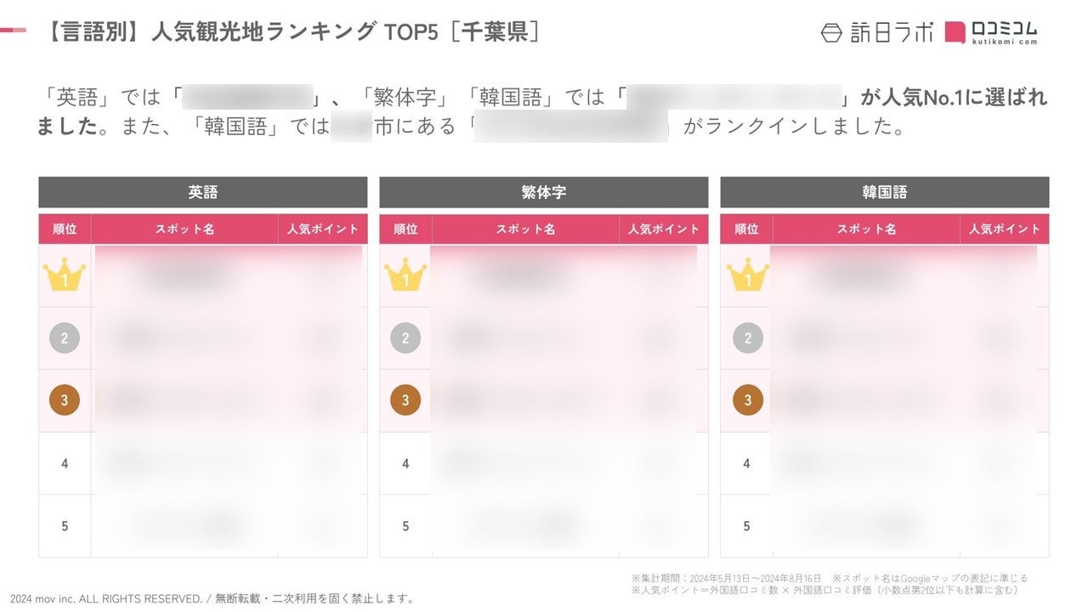This screenshot has width=1088, height=612.
Task: Click the gold crown in the 英語 table
Action: (x=65, y=276)
